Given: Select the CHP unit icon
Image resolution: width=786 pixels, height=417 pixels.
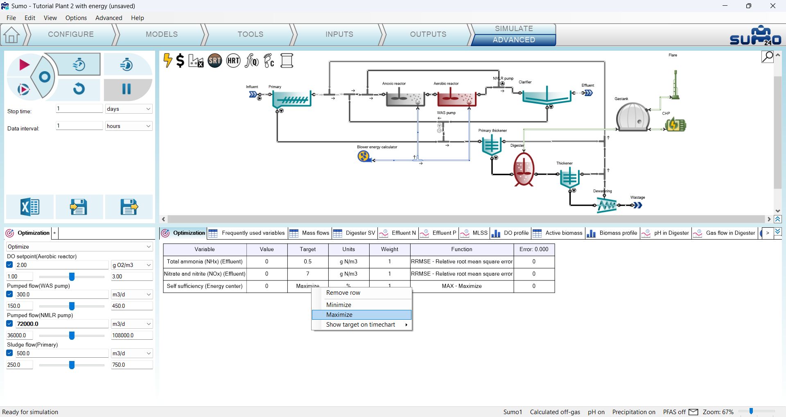Looking at the screenshot, I should coord(675,125).
